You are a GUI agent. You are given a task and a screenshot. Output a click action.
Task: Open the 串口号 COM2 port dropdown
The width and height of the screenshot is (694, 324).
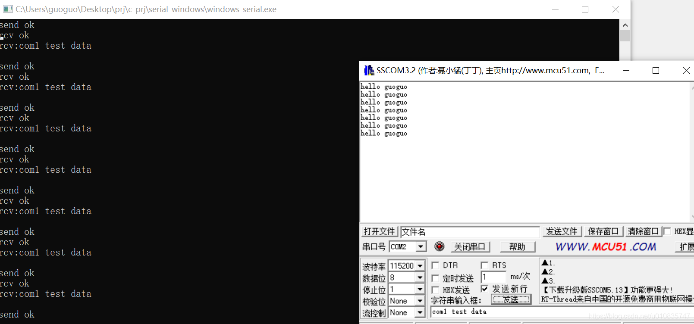(x=421, y=247)
